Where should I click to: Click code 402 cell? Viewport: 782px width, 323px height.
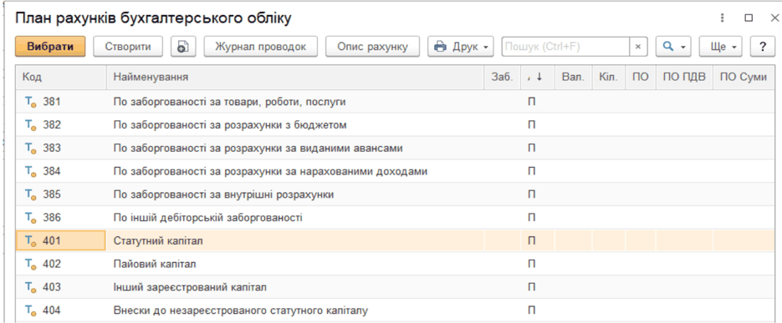pyautogui.click(x=61, y=265)
